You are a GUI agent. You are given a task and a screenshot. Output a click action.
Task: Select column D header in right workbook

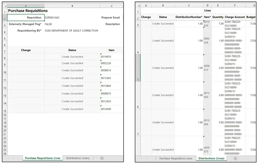(207, 5)
